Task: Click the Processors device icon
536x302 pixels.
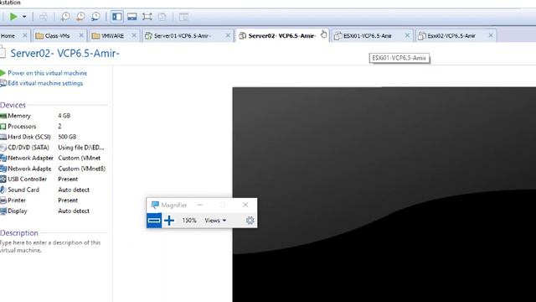Action: click(3, 127)
